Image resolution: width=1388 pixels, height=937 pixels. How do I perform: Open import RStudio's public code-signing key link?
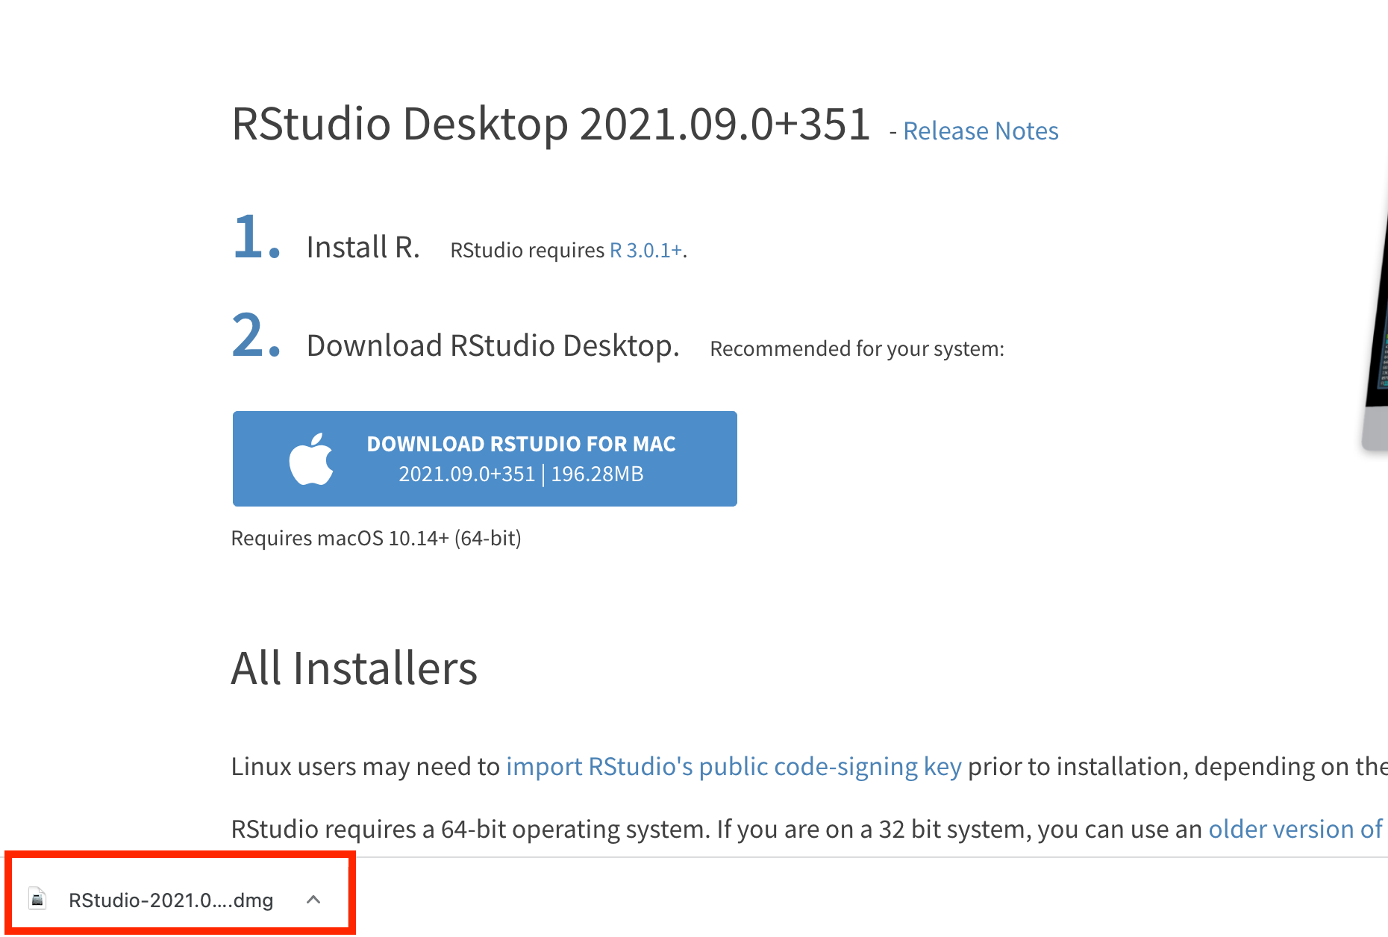(x=734, y=767)
